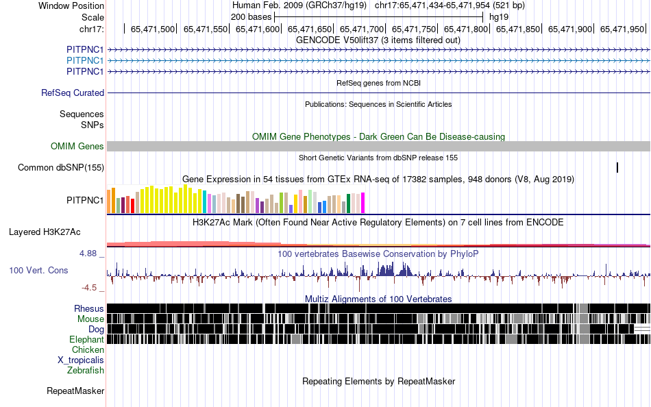Image resolution: width=651 pixels, height=407 pixels.
Task: Click the Dog alignment label
Action: tap(96, 330)
